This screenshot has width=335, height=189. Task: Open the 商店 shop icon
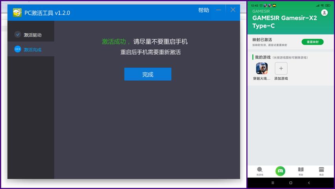(x=321, y=170)
